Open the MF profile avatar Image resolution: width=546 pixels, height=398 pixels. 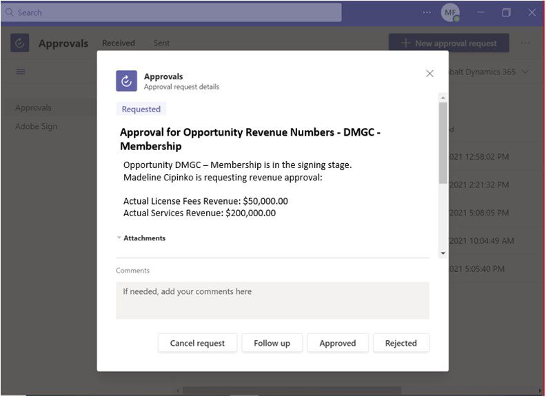450,12
